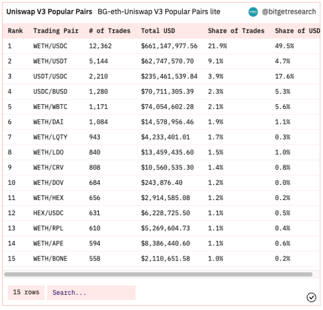This screenshot has width=323, height=310.
Task: Select the WETH/DAI trading pair cell
Action: click(48, 122)
